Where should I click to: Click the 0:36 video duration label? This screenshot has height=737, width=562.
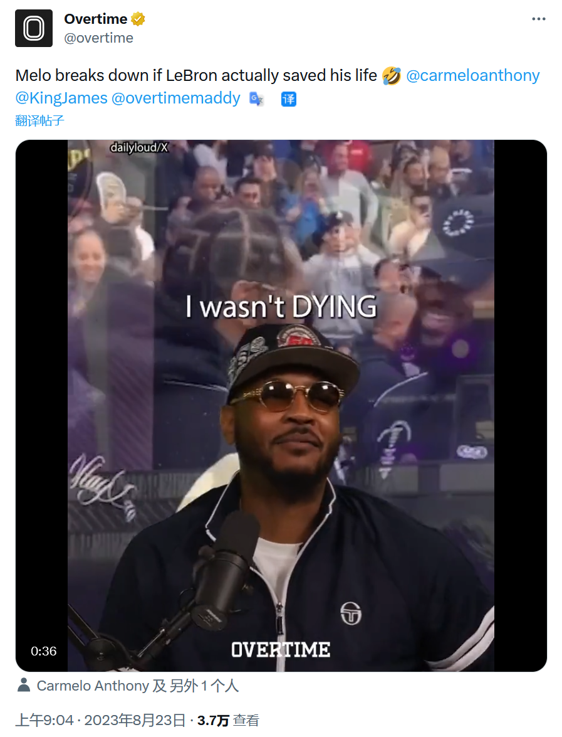44,651
